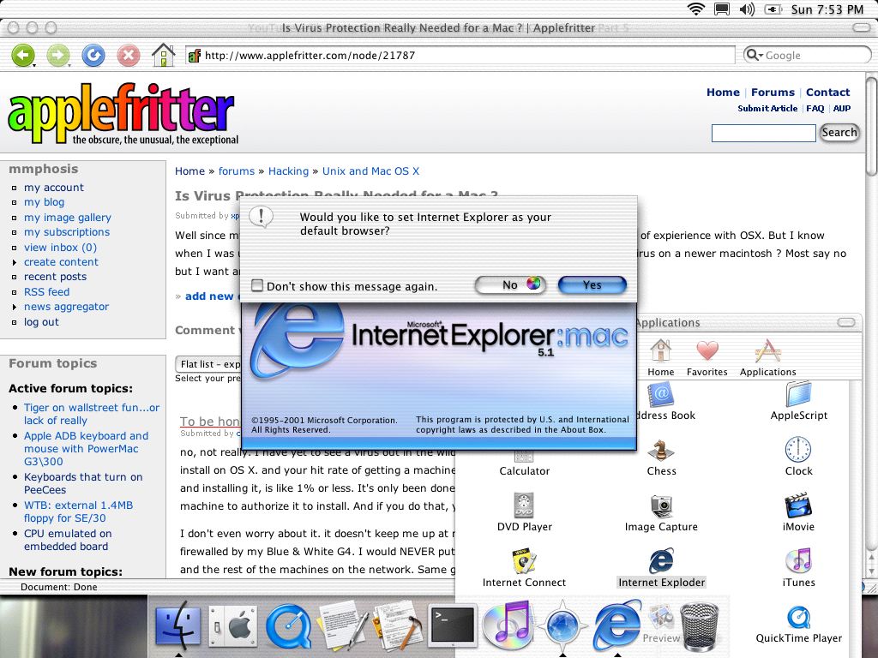The width and height of the screenshot is (878, 658).
Task: Toggle the Applications window toolbar pill button
Action: pyautogui.click(x=846, y=322)
